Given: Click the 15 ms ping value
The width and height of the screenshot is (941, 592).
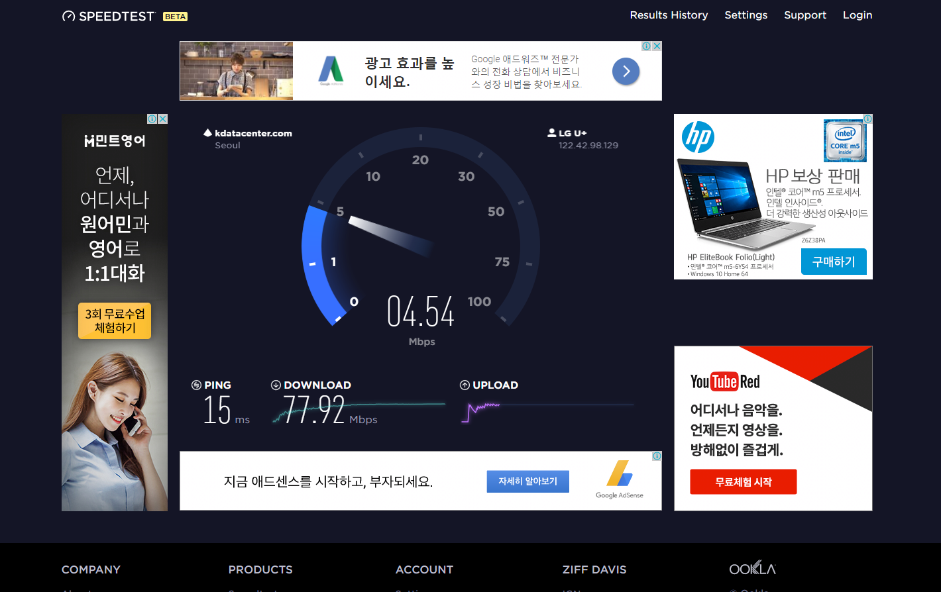Looking at the screenshot, I should coord(226,410).
